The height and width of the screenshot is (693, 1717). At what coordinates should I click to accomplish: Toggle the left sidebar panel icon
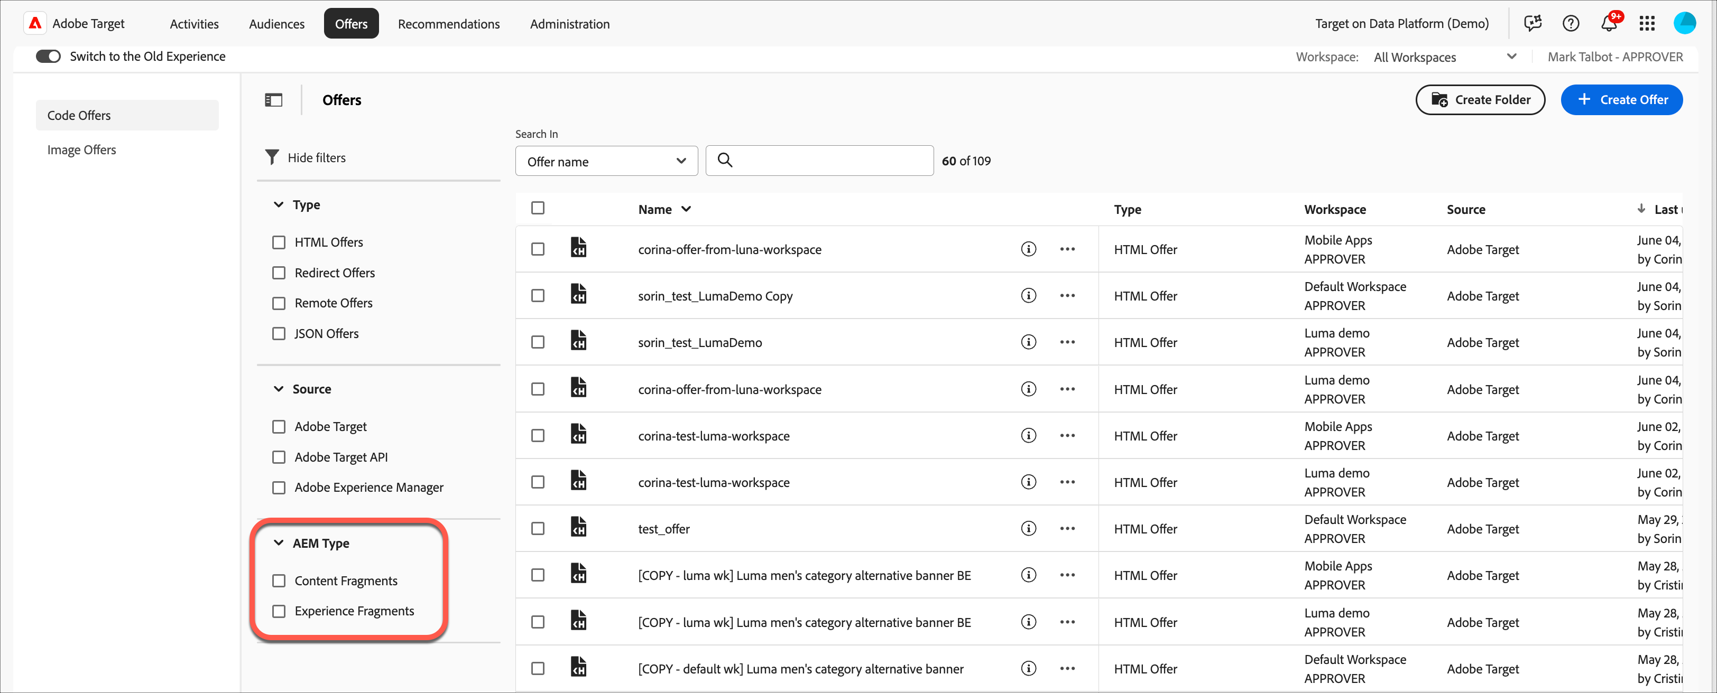click(273, 100)
